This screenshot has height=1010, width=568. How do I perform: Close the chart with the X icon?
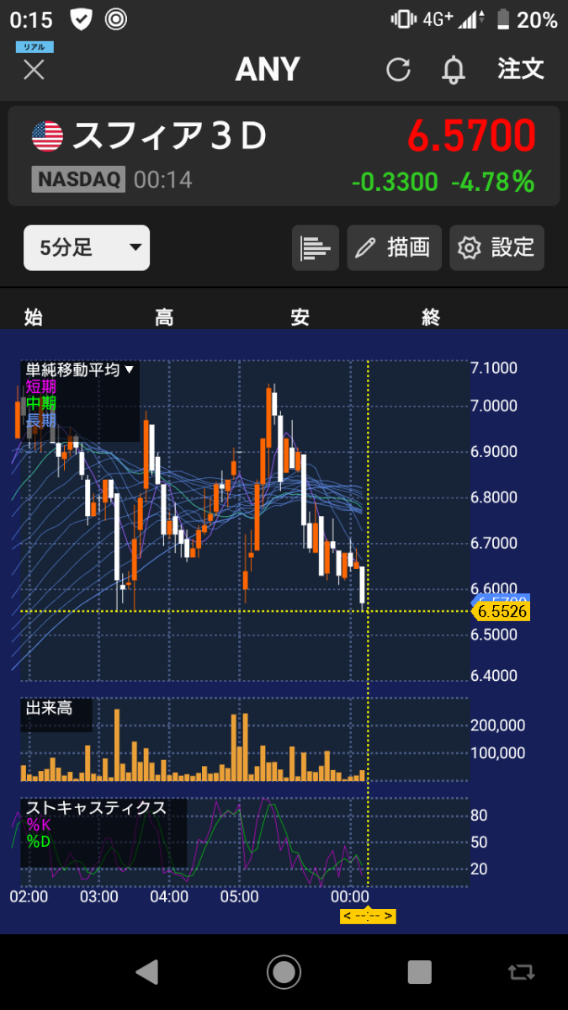34,69
